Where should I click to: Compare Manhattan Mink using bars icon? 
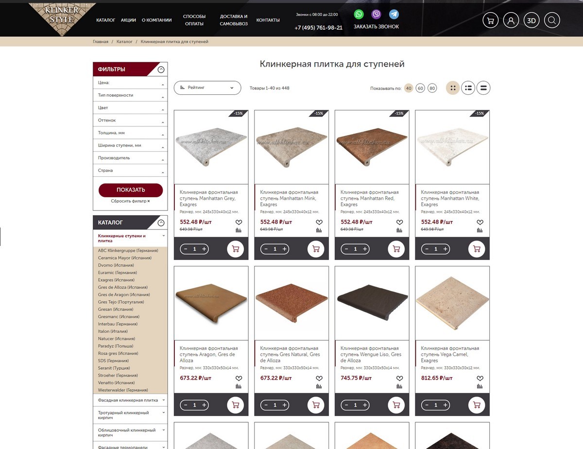coord(319,230)
